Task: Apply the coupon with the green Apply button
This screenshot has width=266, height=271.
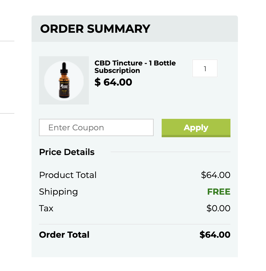Action: click(x=196, y=128)
